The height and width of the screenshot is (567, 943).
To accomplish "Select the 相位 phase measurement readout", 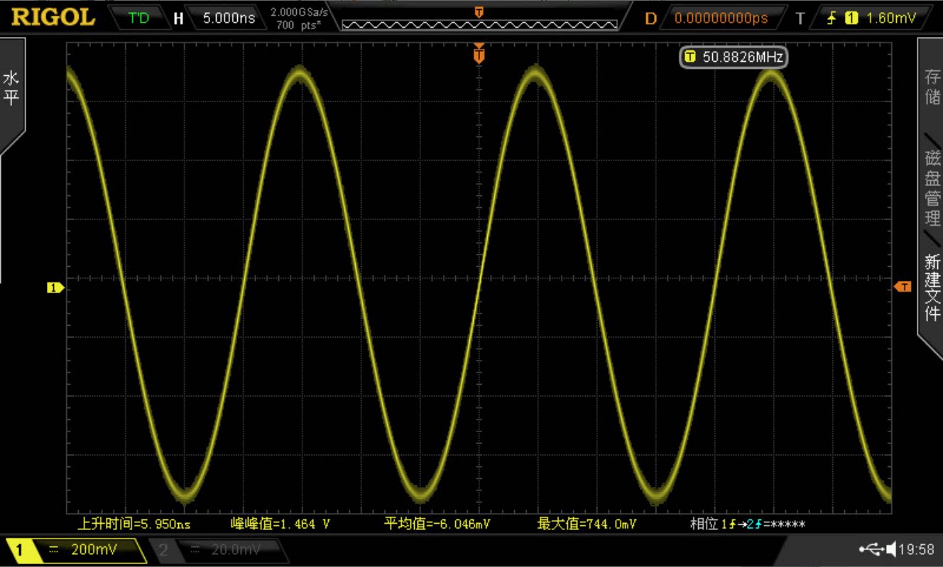I will coord(748,524).
